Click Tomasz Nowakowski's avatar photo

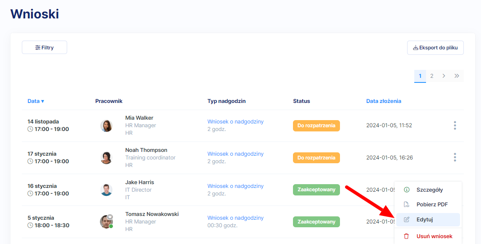[106, 222]
